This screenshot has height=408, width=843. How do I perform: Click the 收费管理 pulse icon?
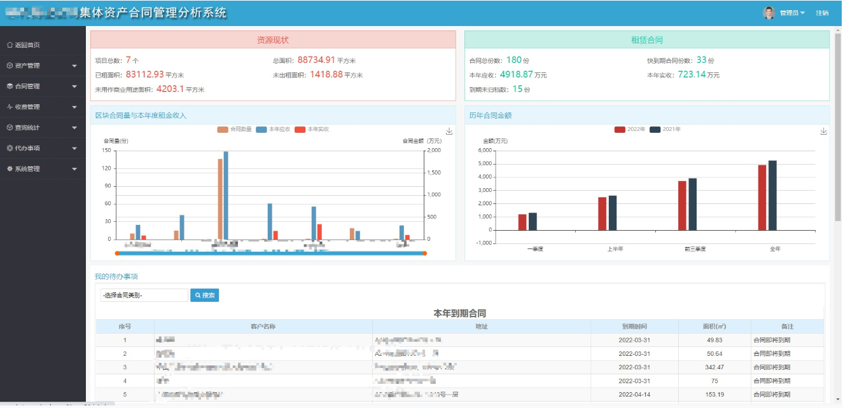[10, 107]
